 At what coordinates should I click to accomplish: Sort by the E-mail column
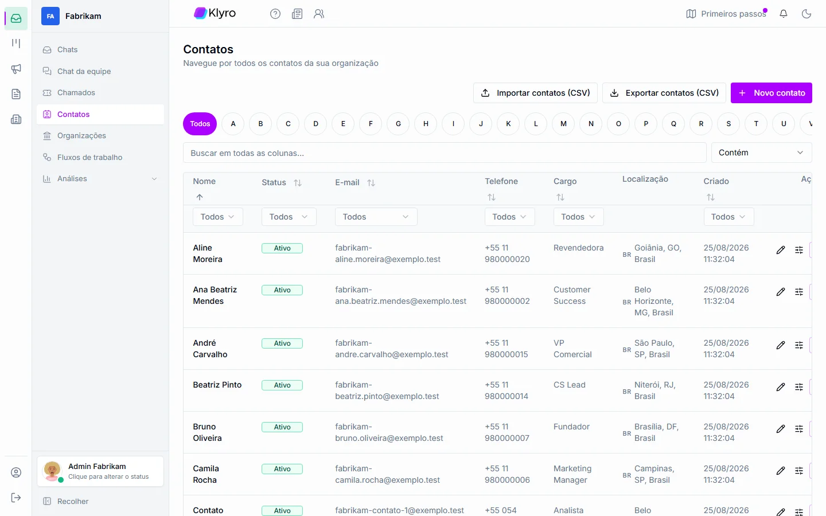point(371,183)
